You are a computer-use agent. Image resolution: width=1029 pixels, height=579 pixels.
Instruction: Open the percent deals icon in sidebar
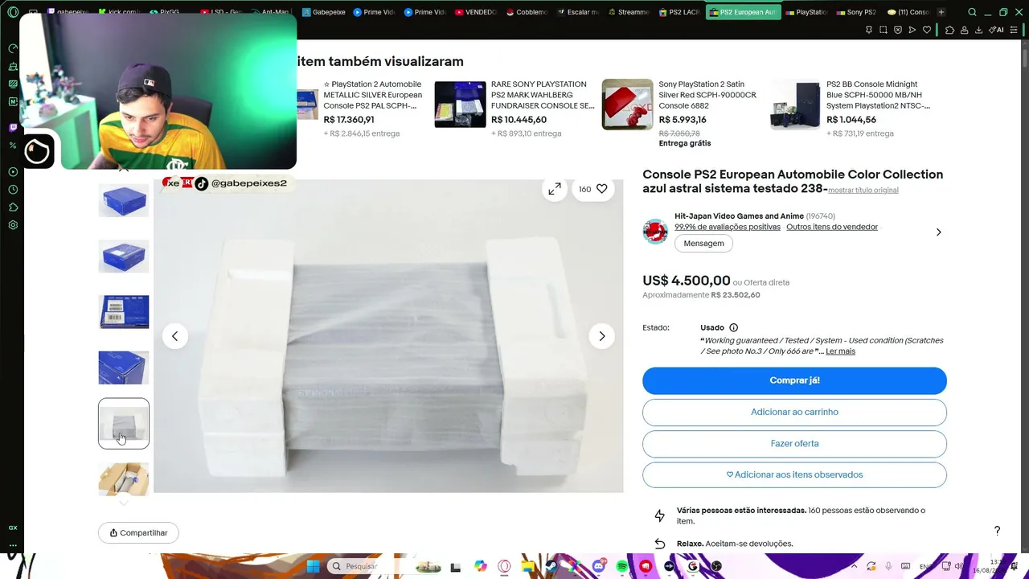[13, 146]
